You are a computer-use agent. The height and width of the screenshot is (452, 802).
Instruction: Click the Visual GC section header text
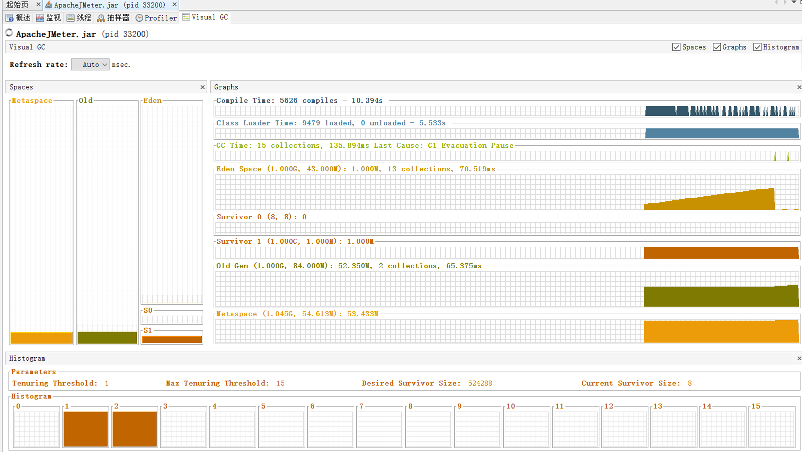(27, 47)
